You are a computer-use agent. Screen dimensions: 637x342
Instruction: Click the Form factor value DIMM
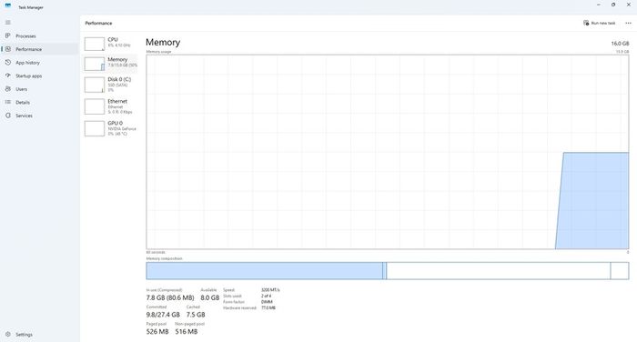click(x=267, y=302)
